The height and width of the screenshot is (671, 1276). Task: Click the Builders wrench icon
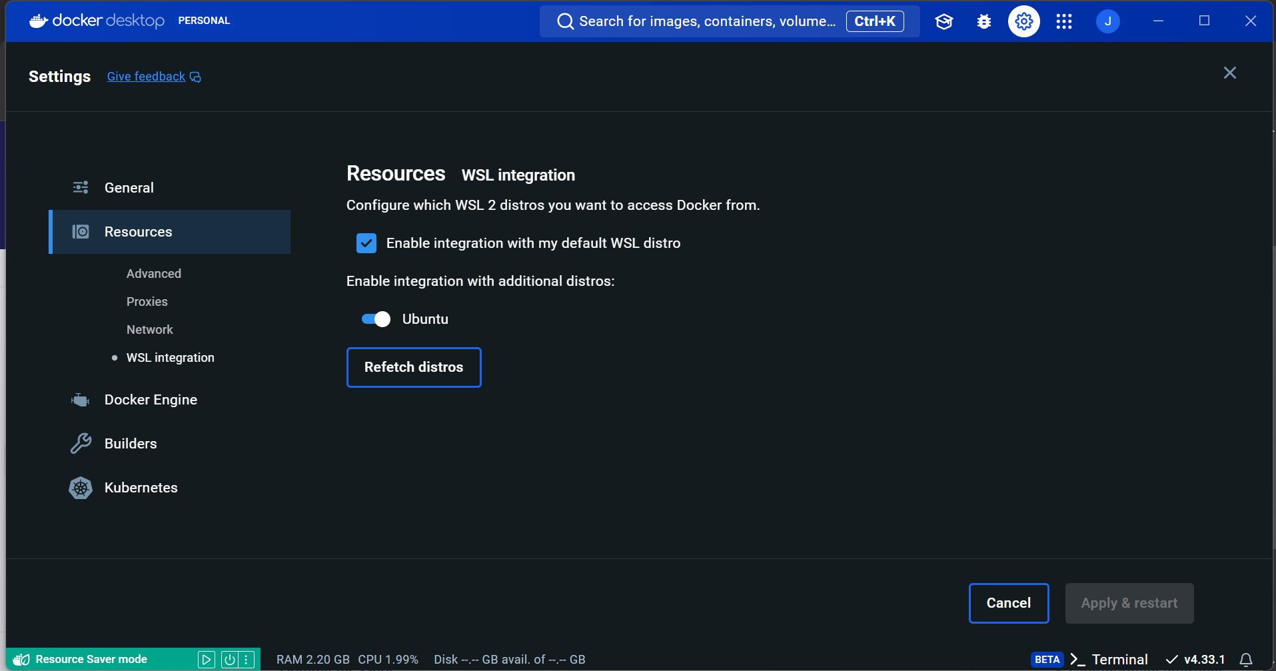tap(81, 444)
